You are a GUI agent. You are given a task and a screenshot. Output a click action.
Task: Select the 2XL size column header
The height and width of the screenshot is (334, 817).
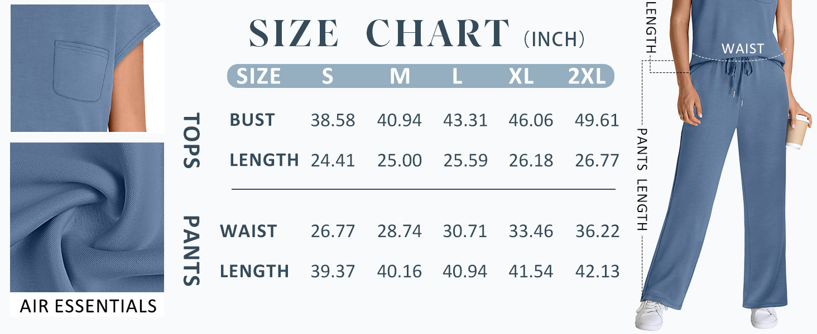coord(587,76)
